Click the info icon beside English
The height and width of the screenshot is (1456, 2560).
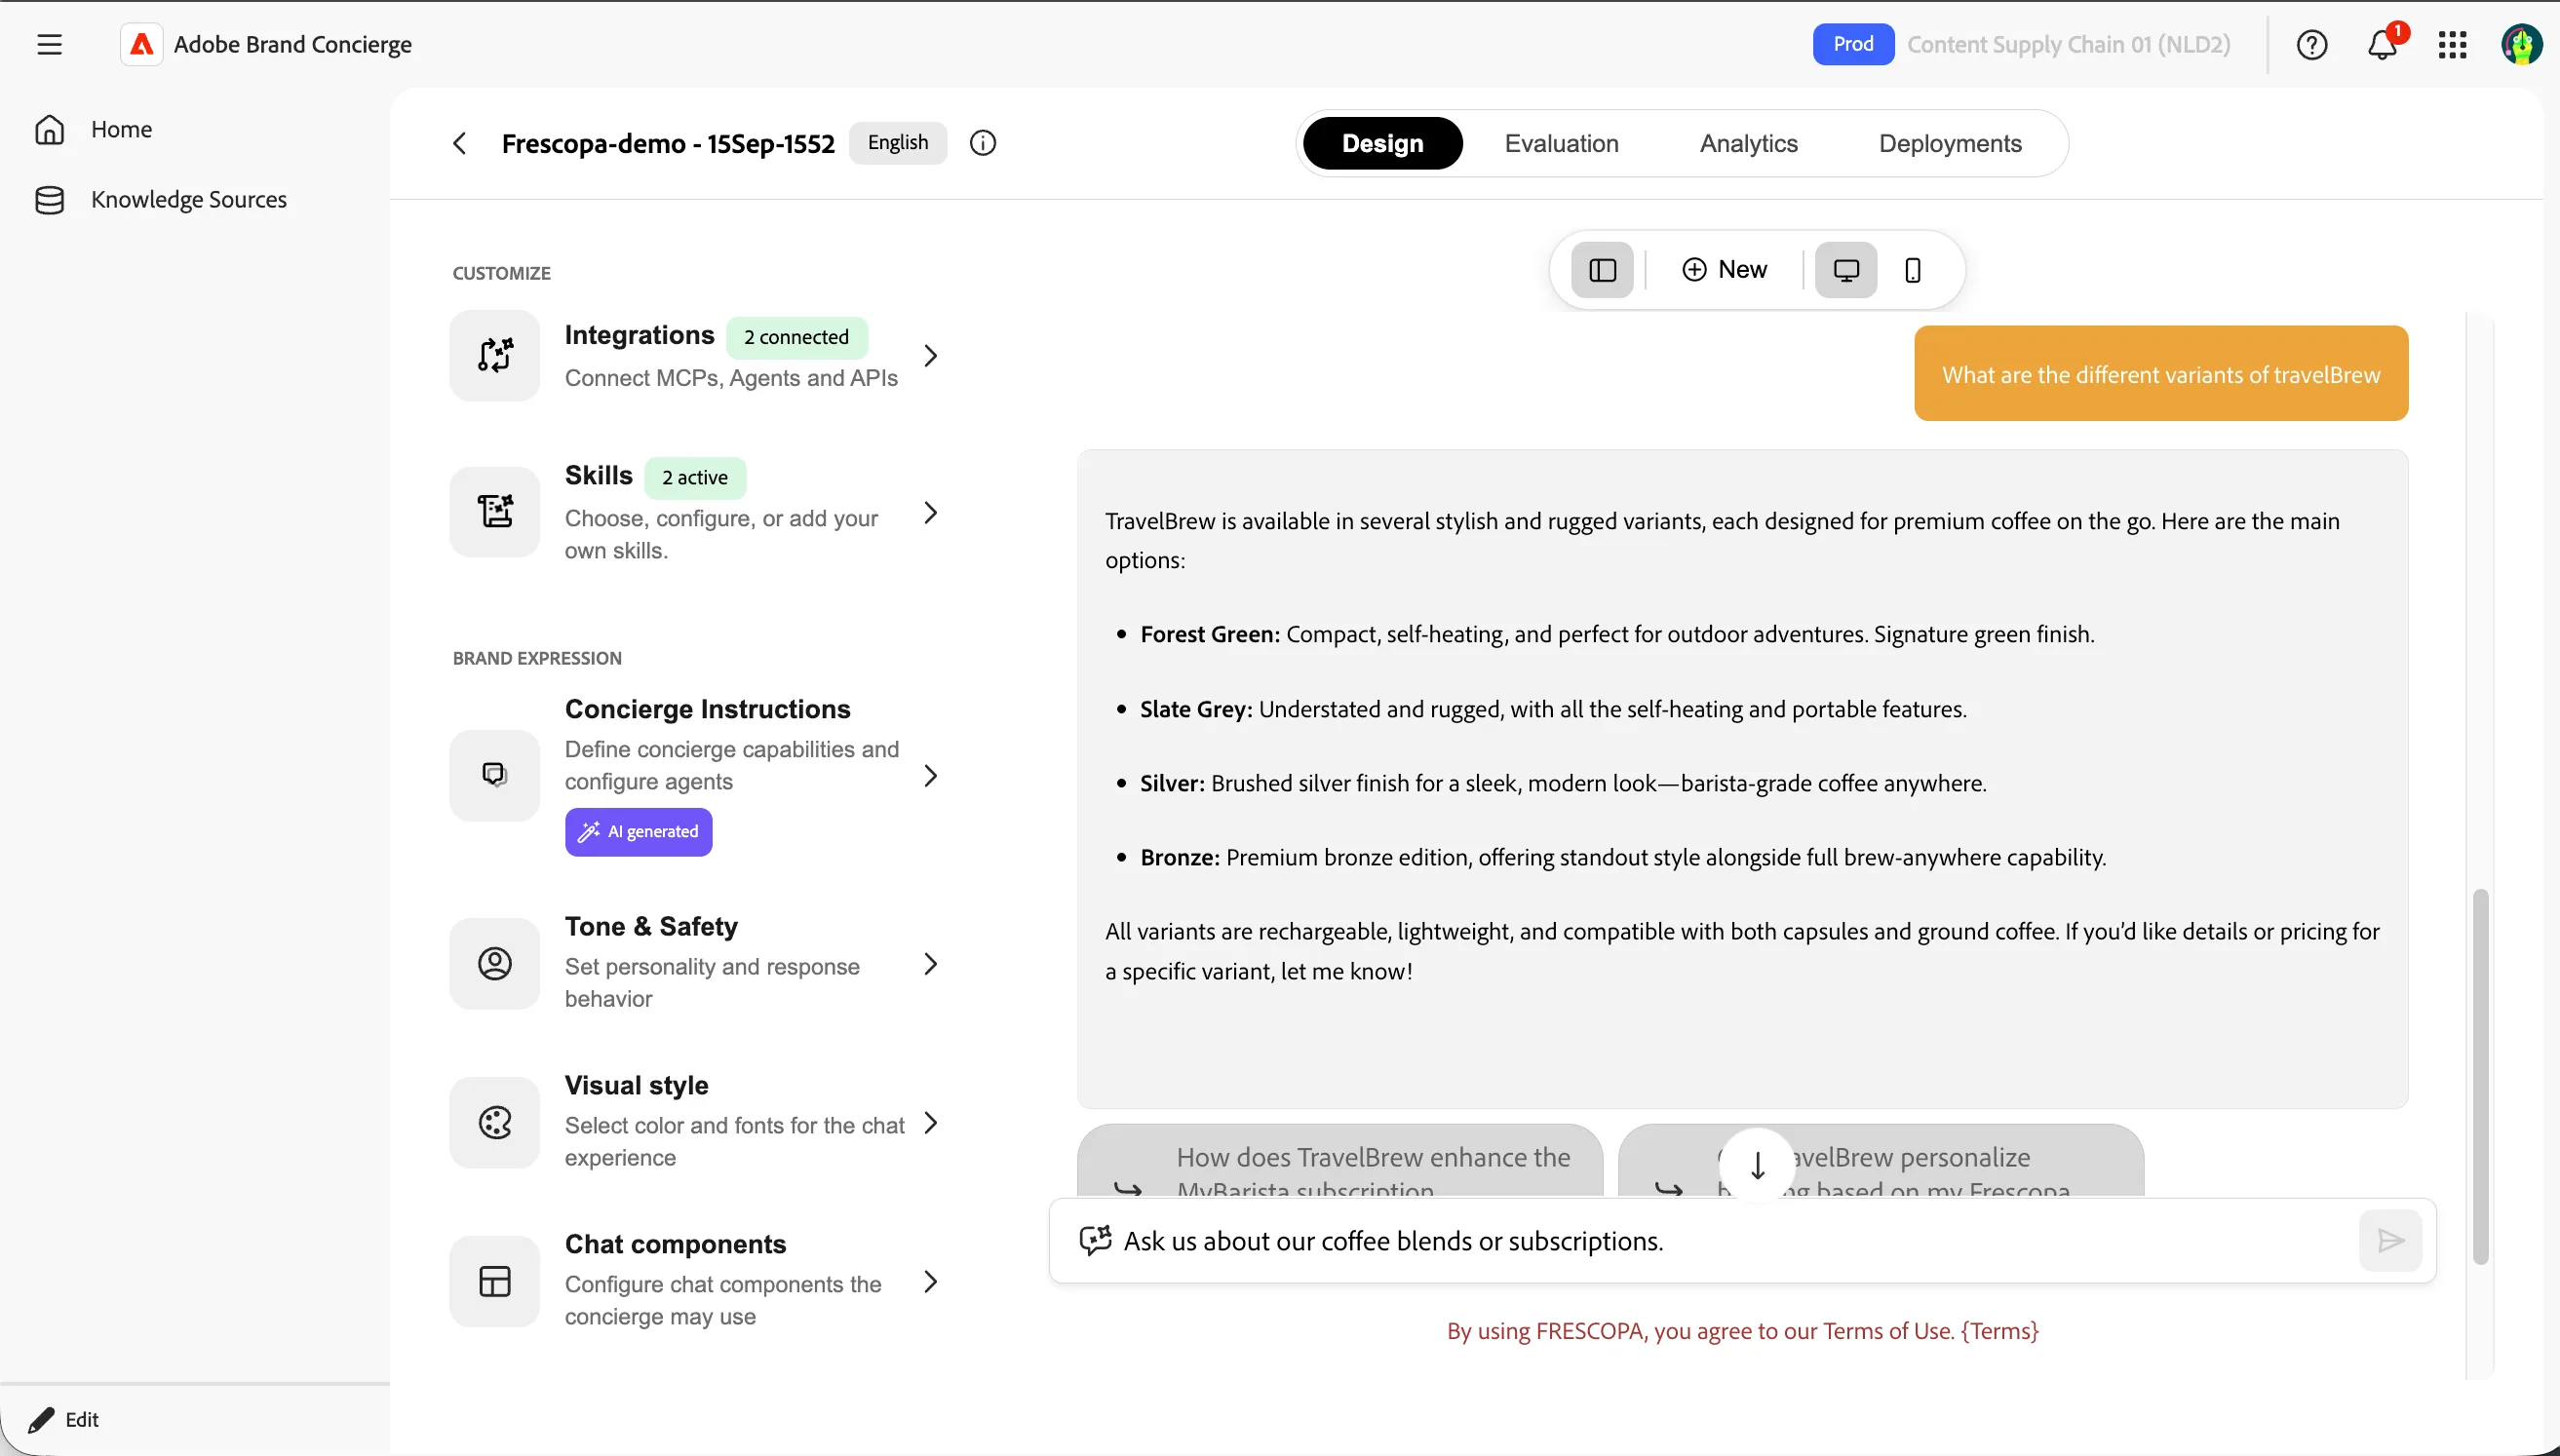point(982,143)
